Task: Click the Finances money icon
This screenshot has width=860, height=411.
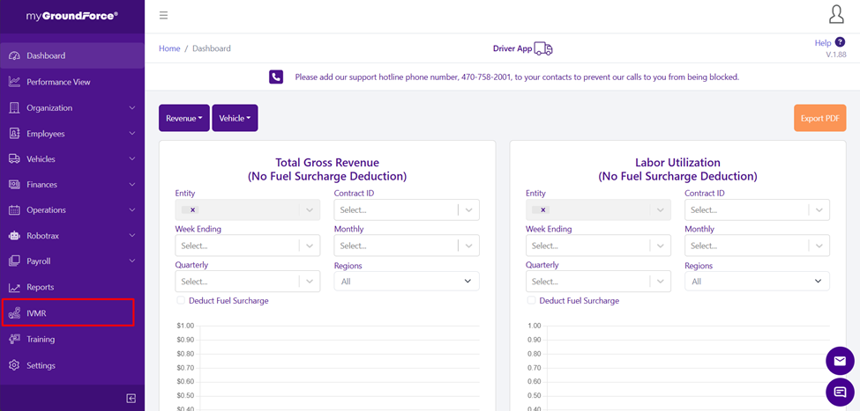Action: coord(14,185)
